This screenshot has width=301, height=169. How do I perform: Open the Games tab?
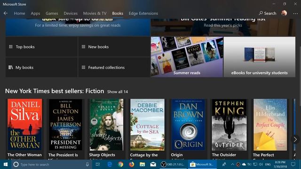click(x=52, y=13)
